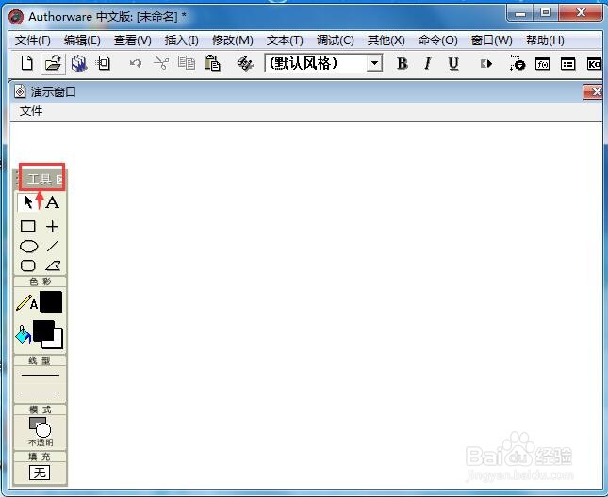This screenshot has width=608, height=497.
Task: Open 文件 menu in presentation window
Action: [30, 111]
